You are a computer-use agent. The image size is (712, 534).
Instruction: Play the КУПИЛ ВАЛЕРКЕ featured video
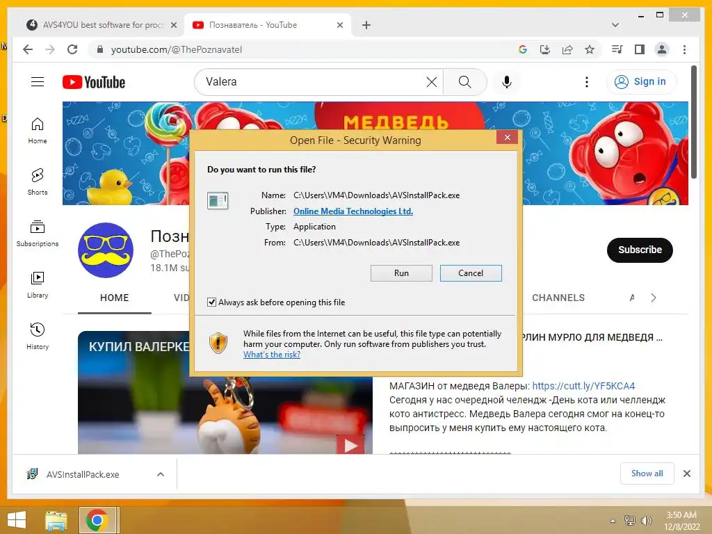tap(225, 392)
